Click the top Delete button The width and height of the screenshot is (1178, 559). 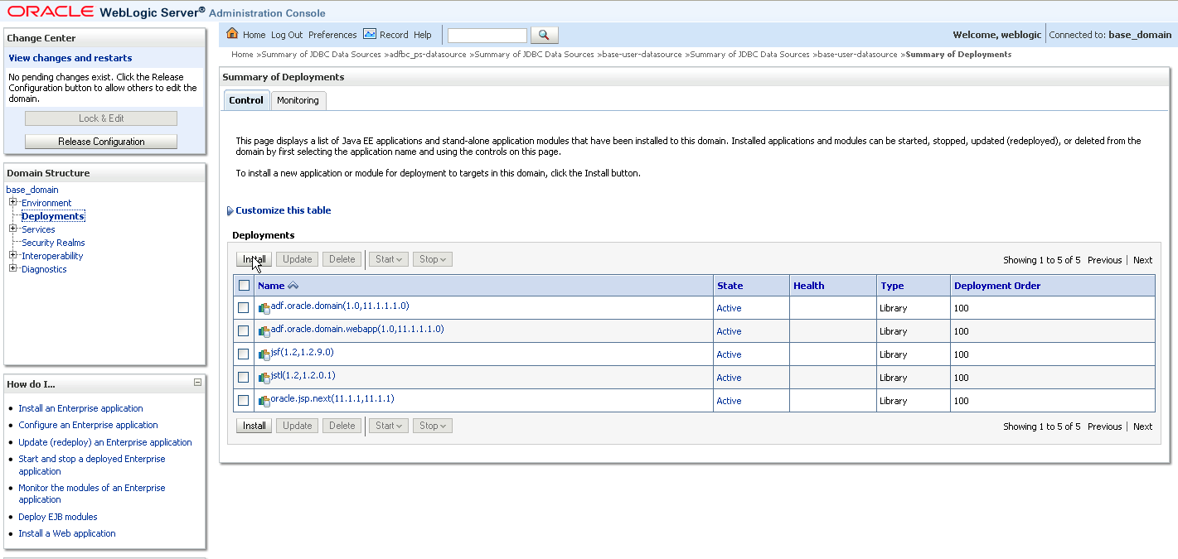[342, 259]
